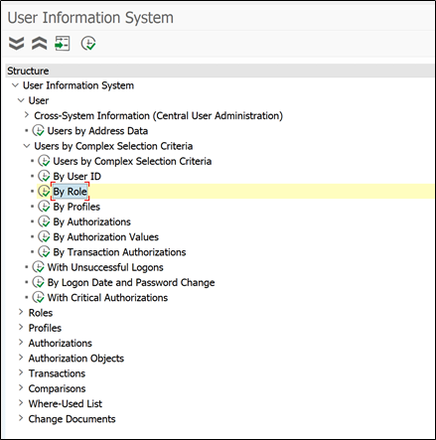436x440 pixels.
Task: Click execute icon beside With Unsuccessful Logons
Action: click(39, 267)
